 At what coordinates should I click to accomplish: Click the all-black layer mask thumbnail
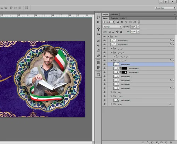coord(124,68)
